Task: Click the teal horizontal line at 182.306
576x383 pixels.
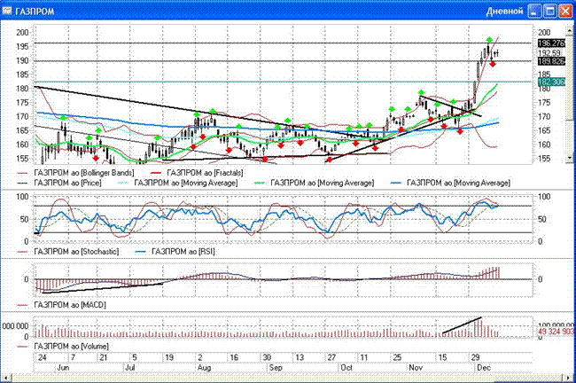Action: pos(283,82)
